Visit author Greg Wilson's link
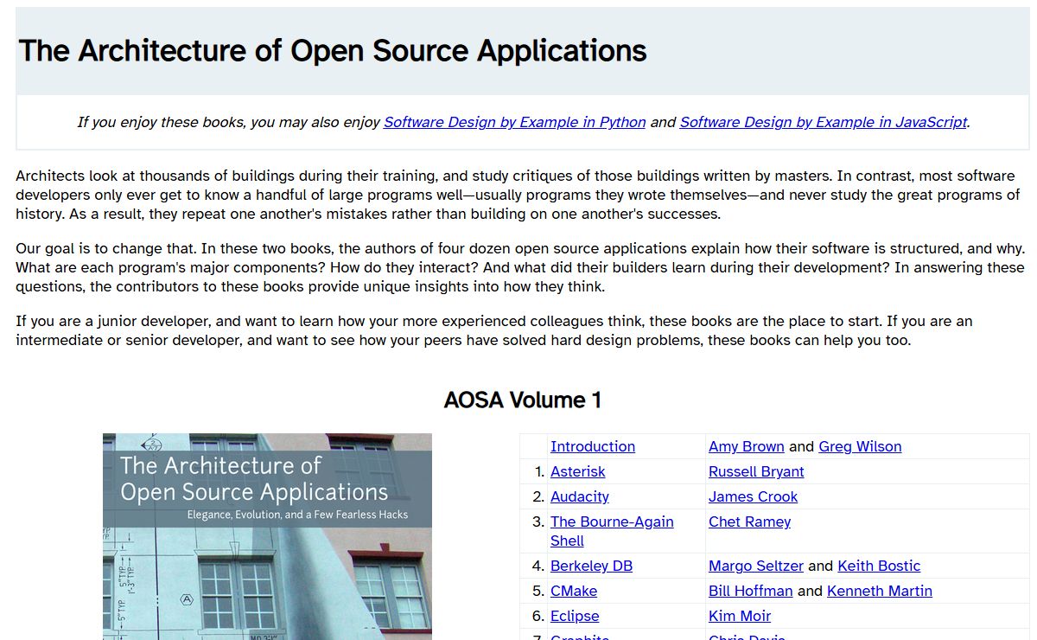 click(x=860, y=446)
